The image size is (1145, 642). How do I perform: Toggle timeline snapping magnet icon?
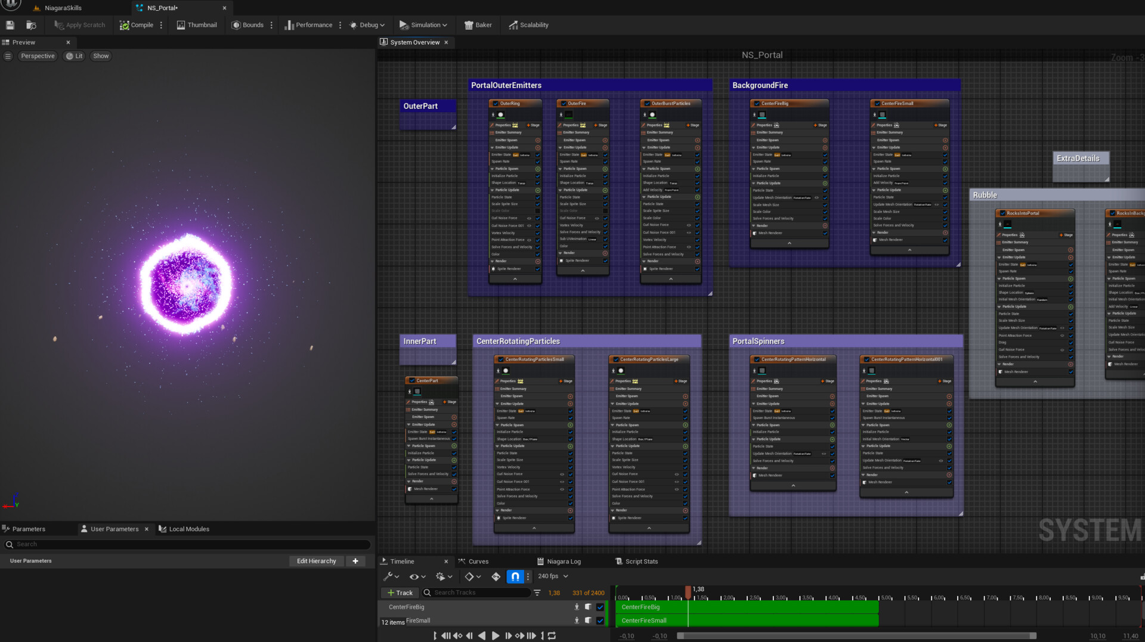pos(515,576)
